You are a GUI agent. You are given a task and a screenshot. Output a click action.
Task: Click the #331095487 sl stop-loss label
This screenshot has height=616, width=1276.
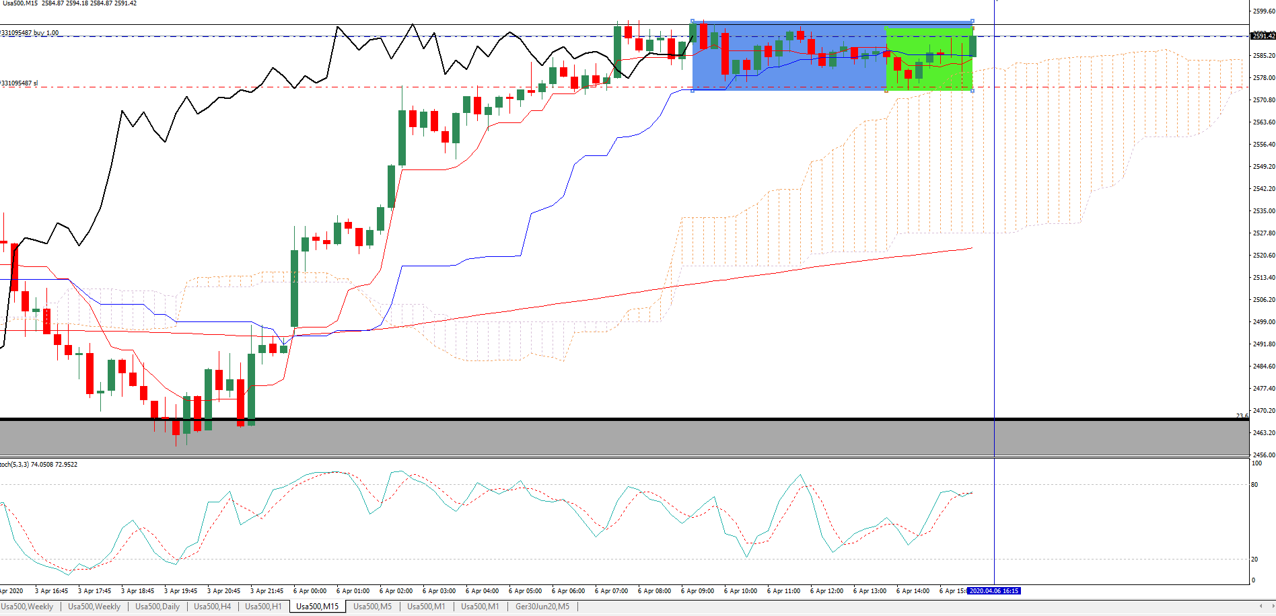point(20,83)
